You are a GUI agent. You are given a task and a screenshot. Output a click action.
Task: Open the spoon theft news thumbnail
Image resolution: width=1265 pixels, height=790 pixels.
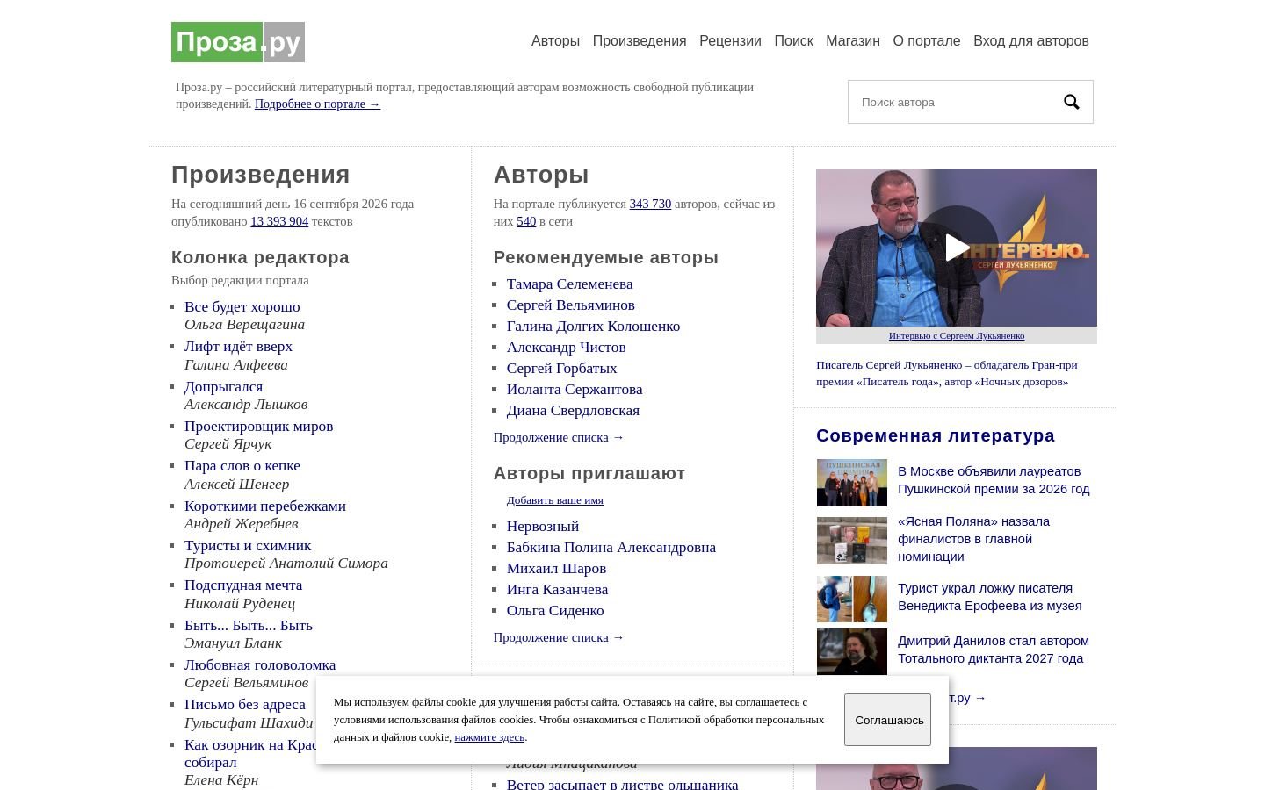852,599
